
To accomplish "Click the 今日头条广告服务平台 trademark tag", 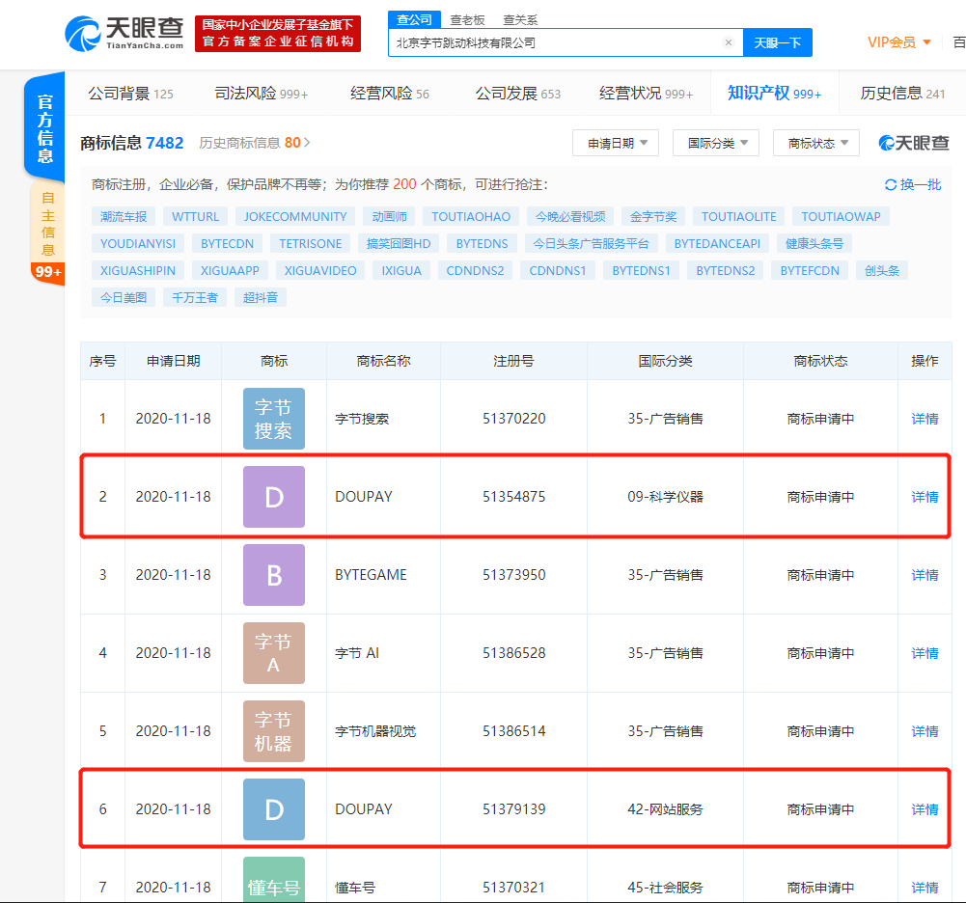I will tap(591, 244).
